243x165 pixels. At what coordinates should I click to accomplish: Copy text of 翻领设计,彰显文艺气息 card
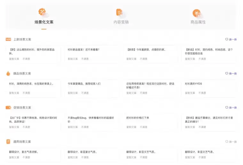[190, 157]
